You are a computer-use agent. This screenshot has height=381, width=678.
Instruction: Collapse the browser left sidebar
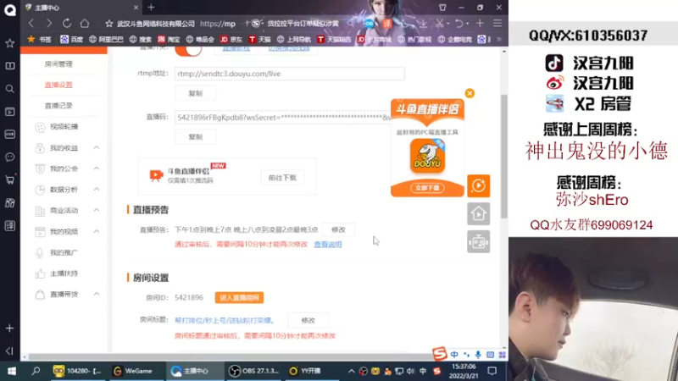[x=9, y=351]
